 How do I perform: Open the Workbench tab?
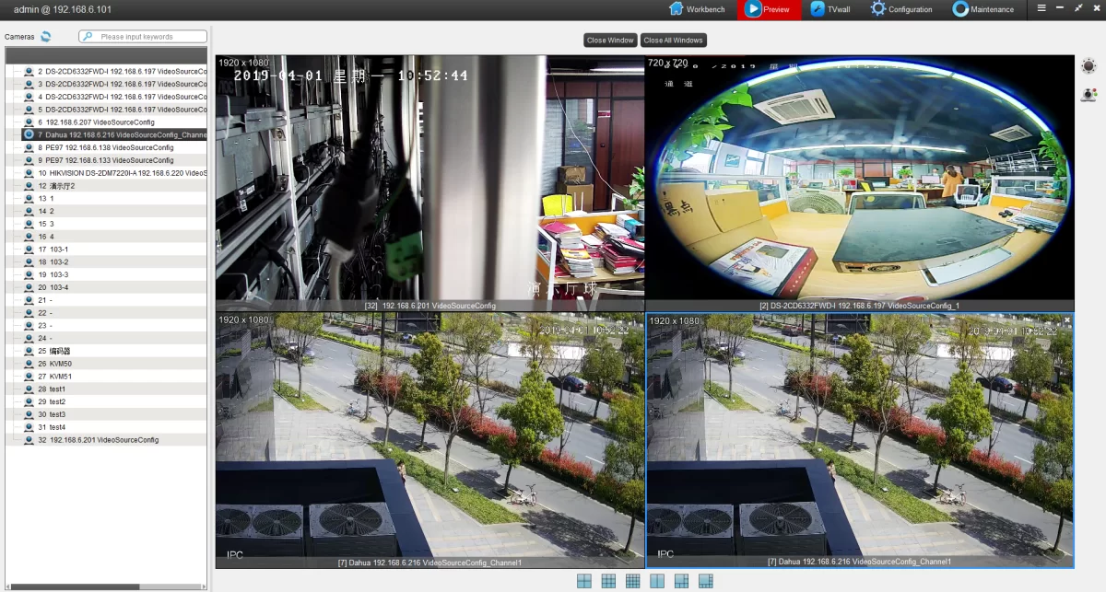[x=697, y=9]
